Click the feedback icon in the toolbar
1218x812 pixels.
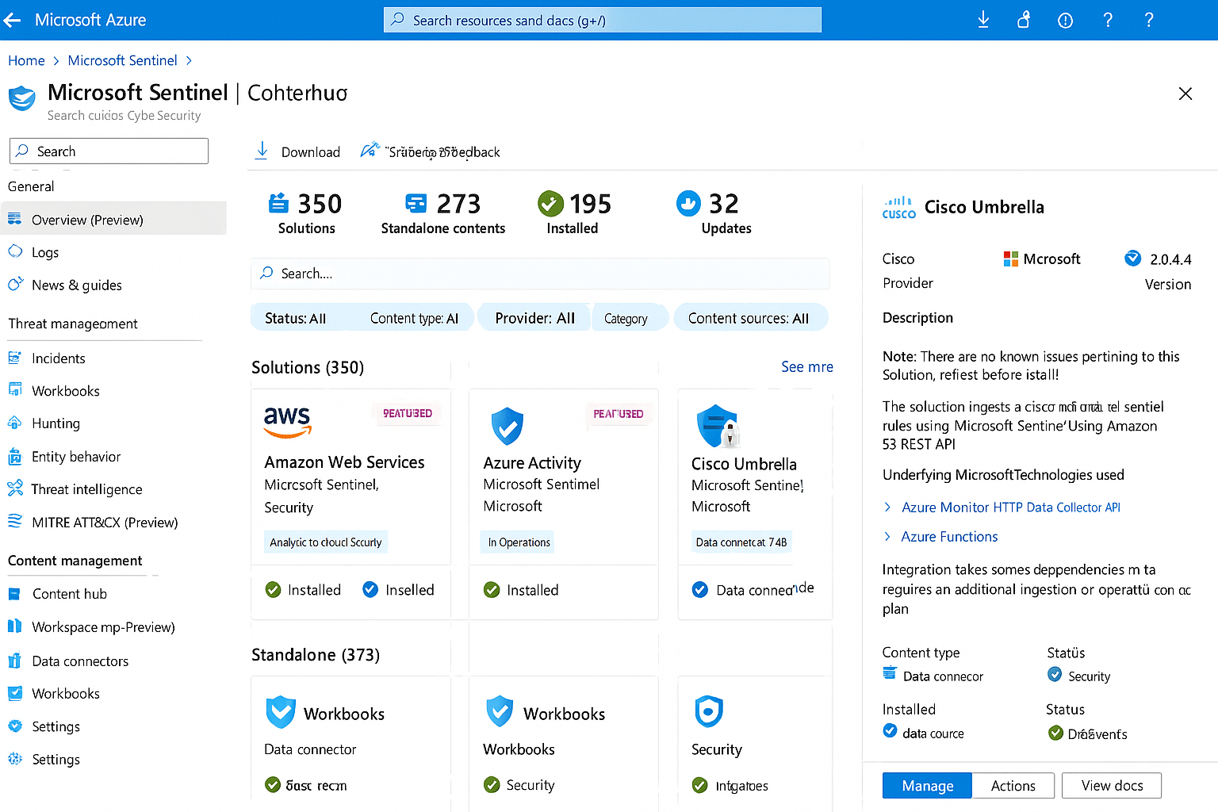click(370, 150)
